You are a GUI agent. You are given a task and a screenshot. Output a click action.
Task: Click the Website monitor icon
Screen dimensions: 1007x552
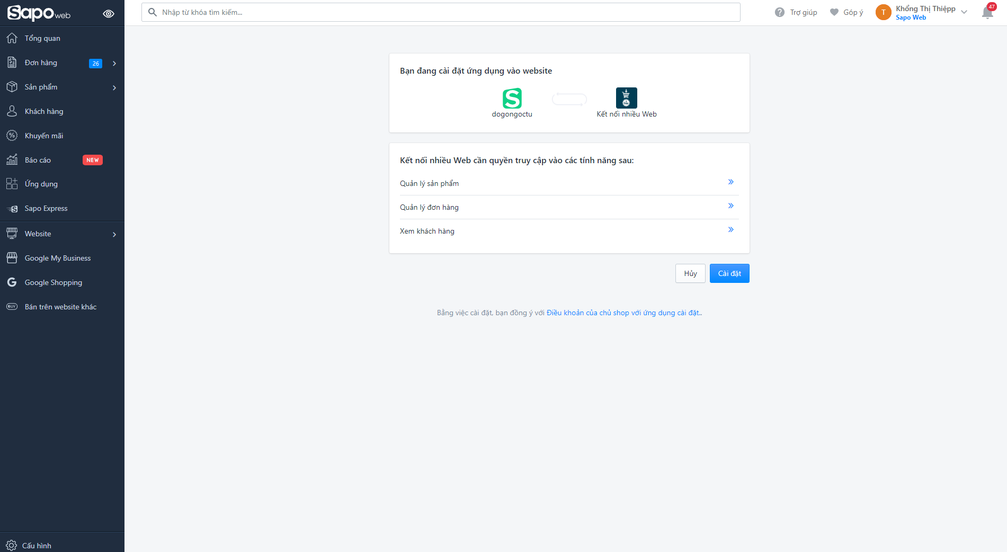click(x=12, y=234)
